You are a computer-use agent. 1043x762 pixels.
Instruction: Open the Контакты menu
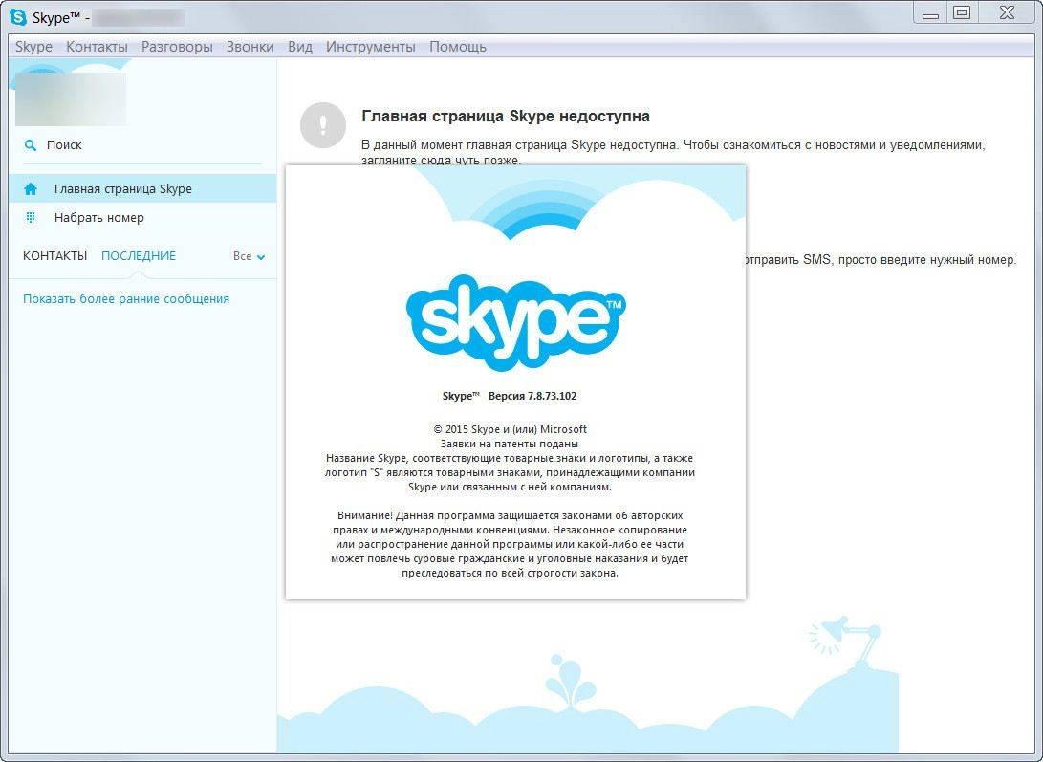(97, 47)
